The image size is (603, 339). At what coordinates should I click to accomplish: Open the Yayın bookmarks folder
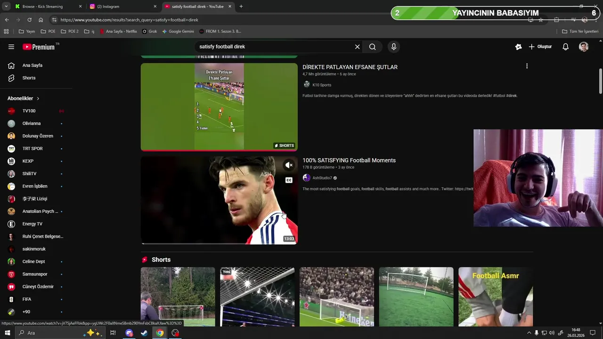[27, 32]
